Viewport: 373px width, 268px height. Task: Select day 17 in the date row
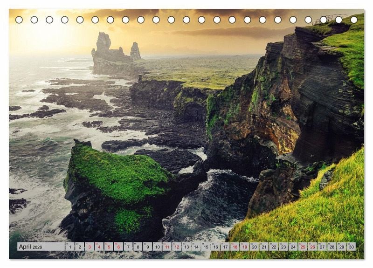pos(225,247)
